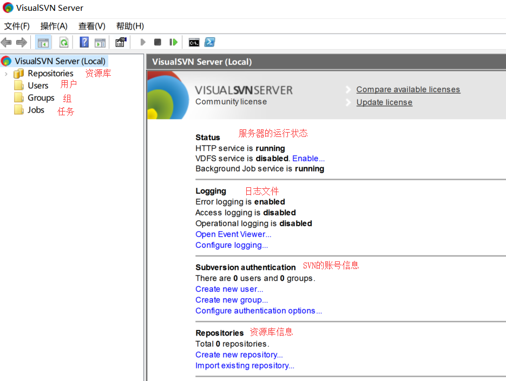Image resolution: width=506 pixels, height=381 pixels.
Task: Click Create new group... link
Action: pos(232,300)
